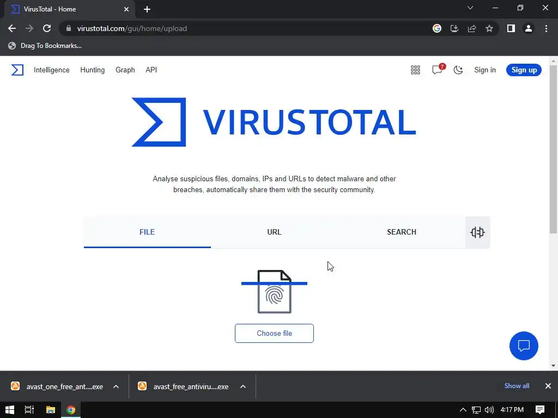Open a new browser tab
The width and height of the screenshot is (558, 418).
click(x=147, y=9)
